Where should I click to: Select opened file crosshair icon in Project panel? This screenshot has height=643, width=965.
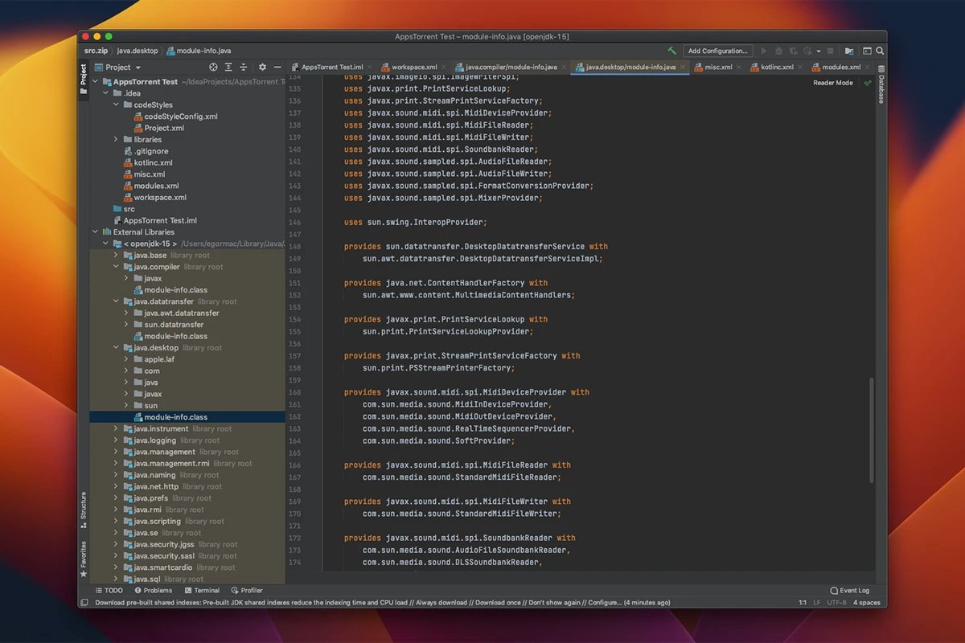click(213, 68)
